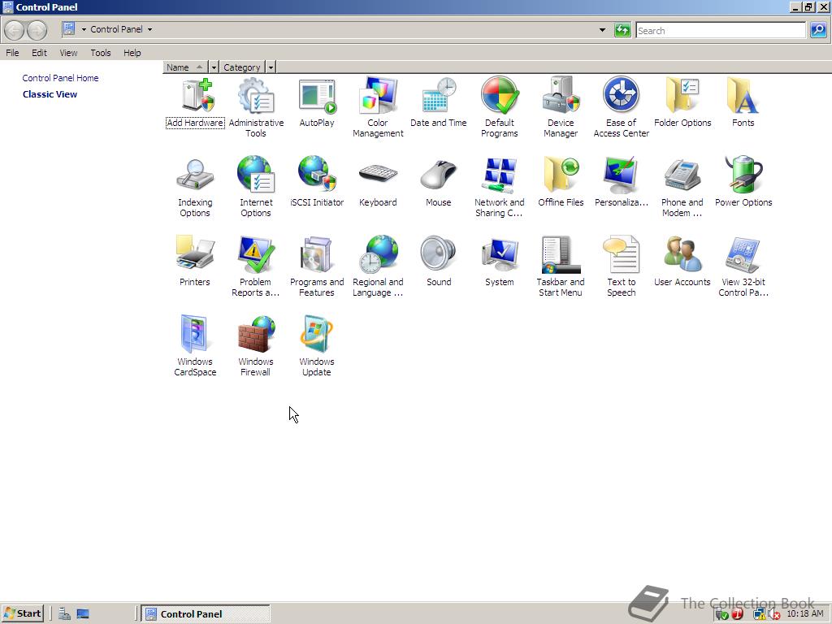Open Regional and Language Options icon

[378, 266]
